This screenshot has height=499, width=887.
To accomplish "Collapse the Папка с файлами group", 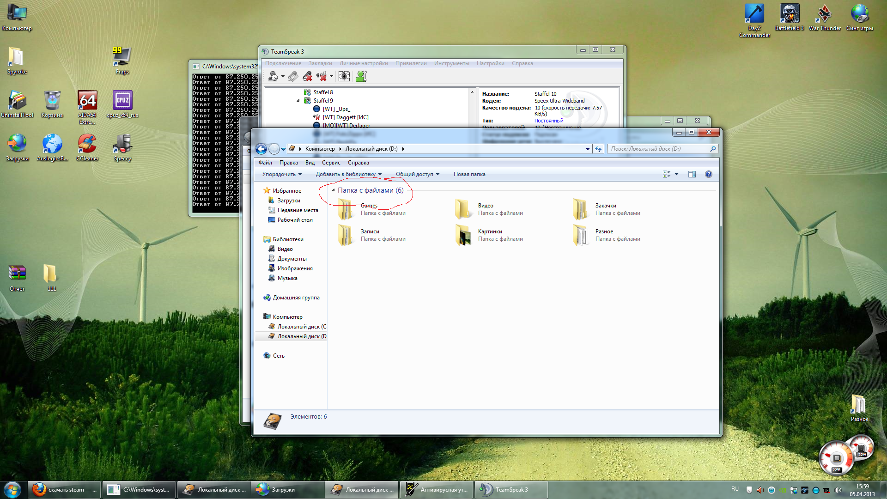I will 333,190.
